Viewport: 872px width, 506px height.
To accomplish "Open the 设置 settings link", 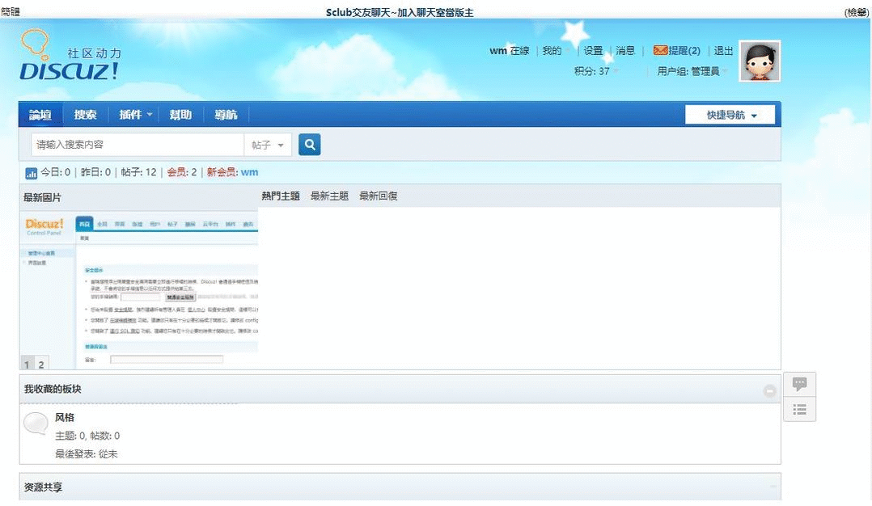I will (593, 51).
